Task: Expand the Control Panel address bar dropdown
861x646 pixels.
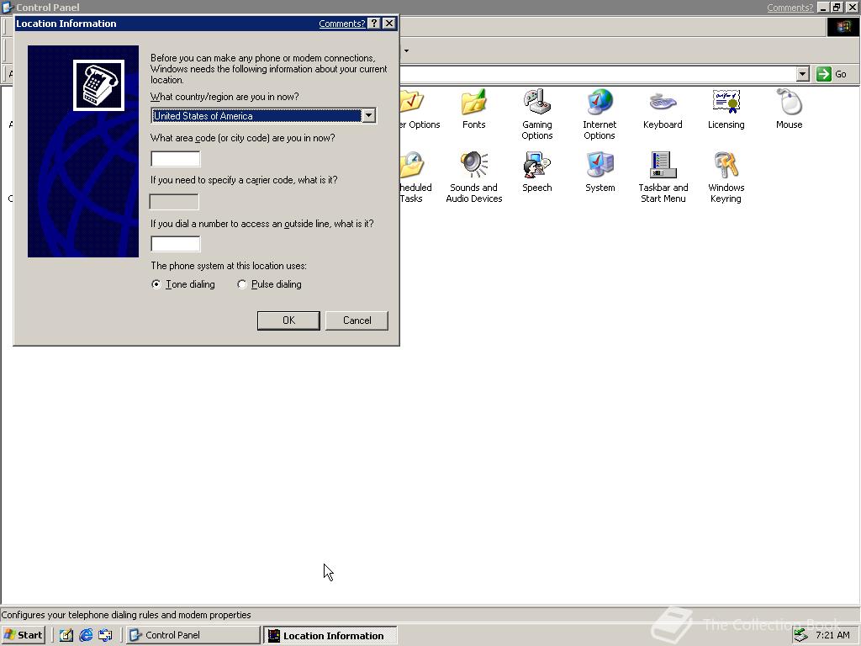Action: pos(803,74)
